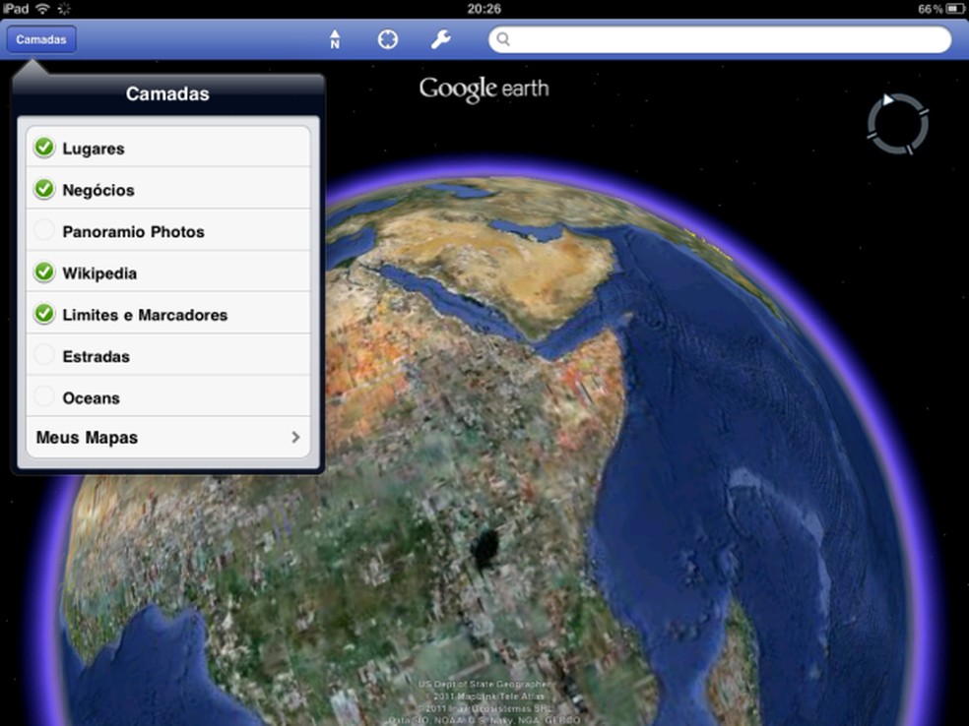Tap the my-location crosshair icon
The image size is (969, 726).
pyautogui.click(x=387, y=39)
